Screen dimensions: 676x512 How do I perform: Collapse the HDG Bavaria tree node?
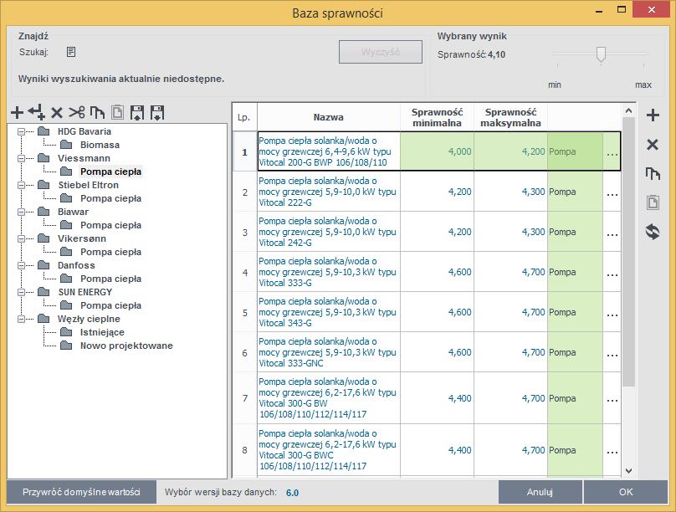pyautogui.click(x=21, y=132)
